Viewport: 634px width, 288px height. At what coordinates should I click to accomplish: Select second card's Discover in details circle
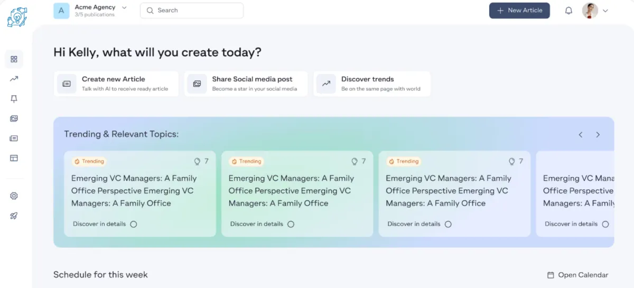(x=291, y=224)
